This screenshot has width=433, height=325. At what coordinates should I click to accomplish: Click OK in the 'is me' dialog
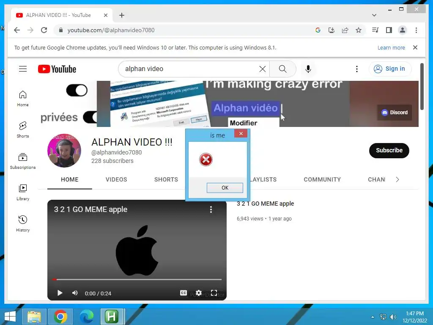pyautogui.click(x=225, y=187)
